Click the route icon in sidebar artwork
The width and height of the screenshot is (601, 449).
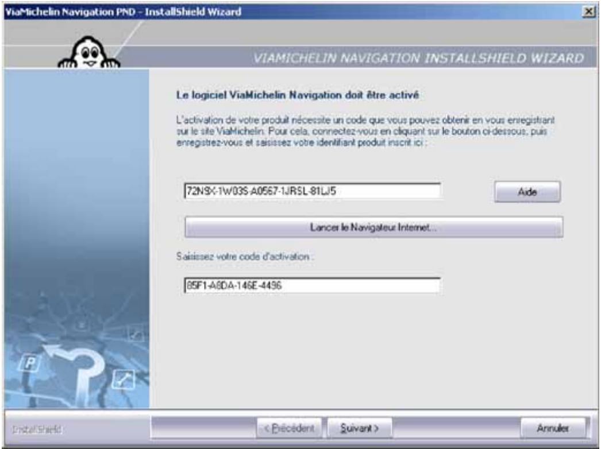(124, 380)
